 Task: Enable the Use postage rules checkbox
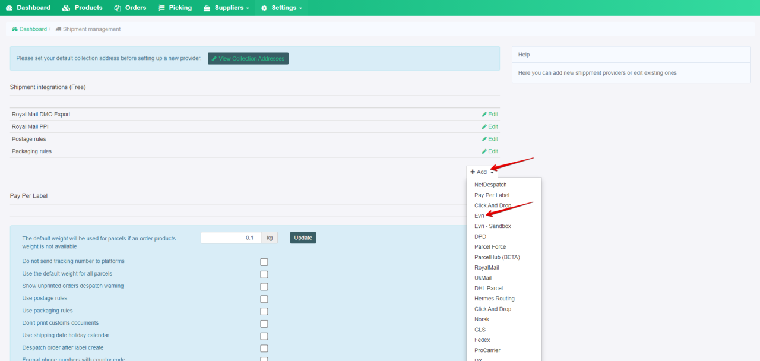(x=264, y=299)
